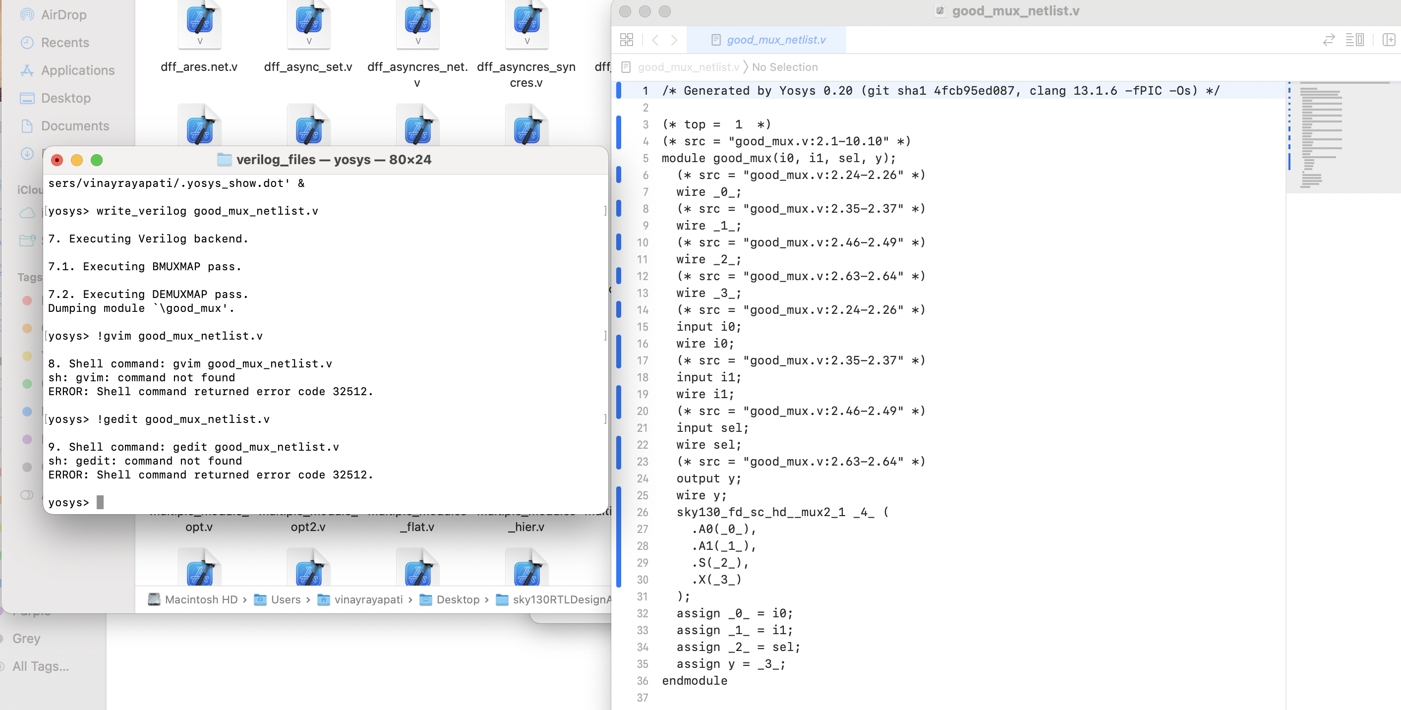The height and width of the screenshot is (710, 1401).
Task: Select the good_mux_netlist.v editor tab
Action: (777, 40)
